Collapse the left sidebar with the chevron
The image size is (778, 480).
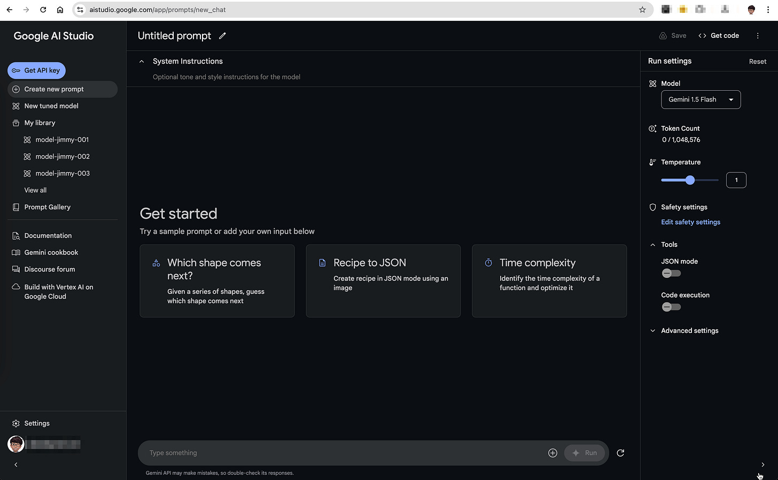coord(16,465)
